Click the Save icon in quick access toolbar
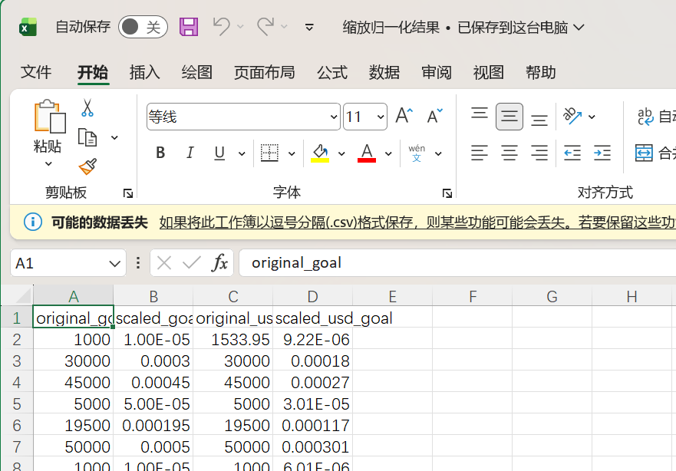This screenshot has width=676, height=471. pos(188,26)
